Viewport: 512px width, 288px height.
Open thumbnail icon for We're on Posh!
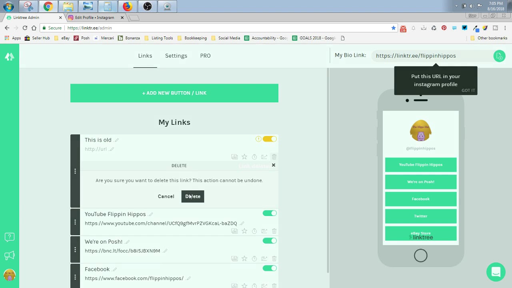tap(234, 258)
